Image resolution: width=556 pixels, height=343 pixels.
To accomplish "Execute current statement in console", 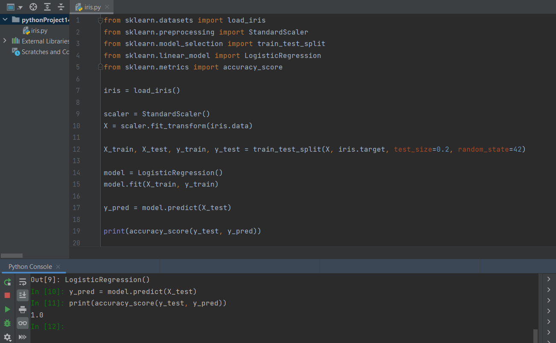I will [x=7, y=308].
